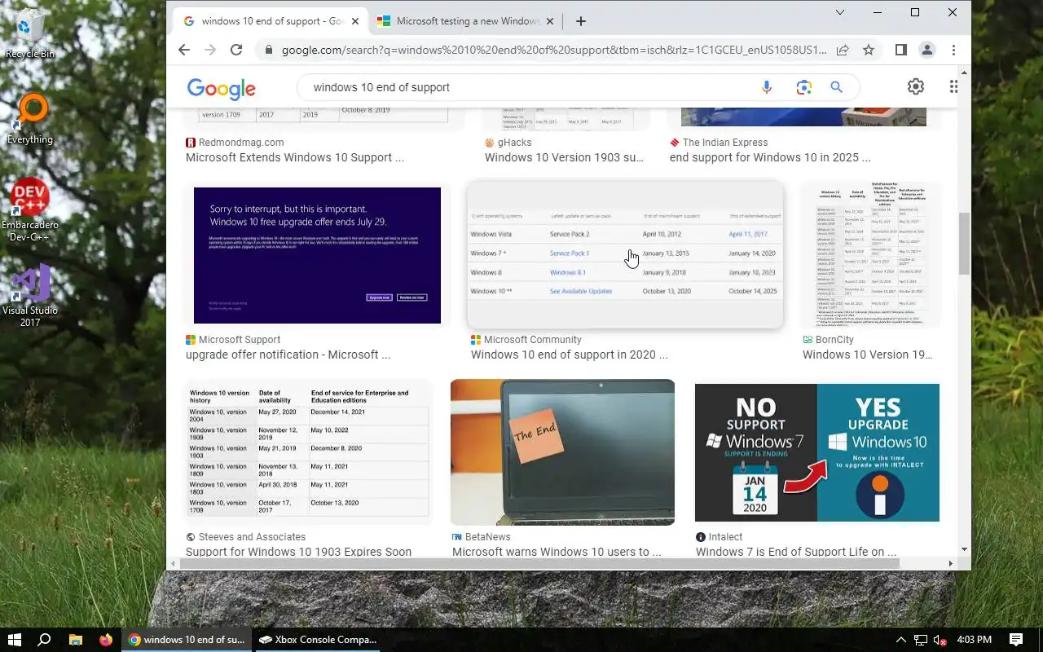The width and height of the screenshot is (1043, 652).
Task: Open 'Support for Windows 10 1903 Expires Soon'
Action: click(x=298, y=552)
